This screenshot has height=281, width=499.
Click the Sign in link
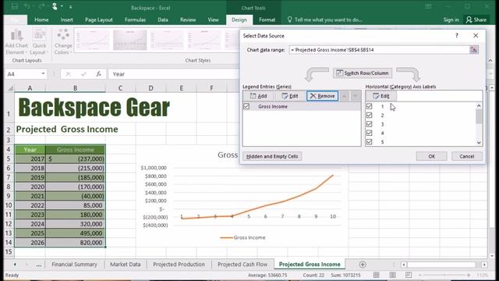point(451,20)
